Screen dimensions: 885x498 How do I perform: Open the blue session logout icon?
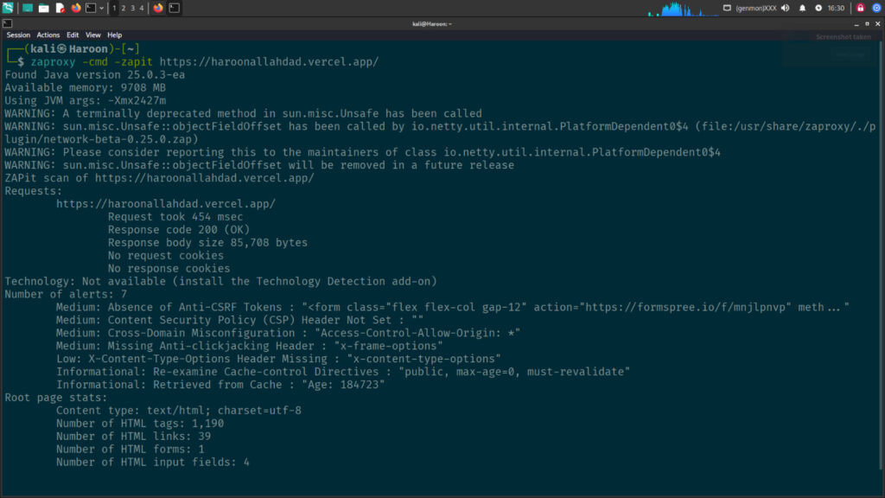[x=876, y=8]
